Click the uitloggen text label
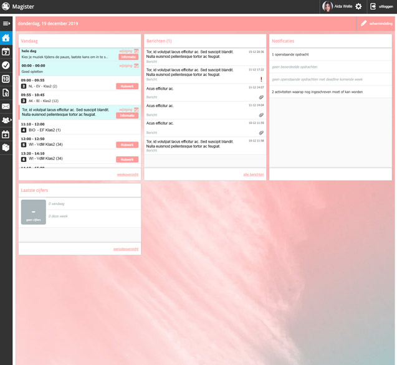Image resolution: width=397 pixels, height=365 pixels. (x=386, y=7)
